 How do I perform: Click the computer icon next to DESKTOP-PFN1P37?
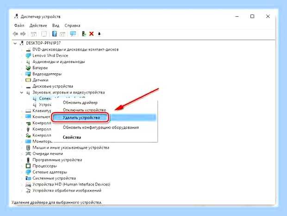tap(22, 43)
